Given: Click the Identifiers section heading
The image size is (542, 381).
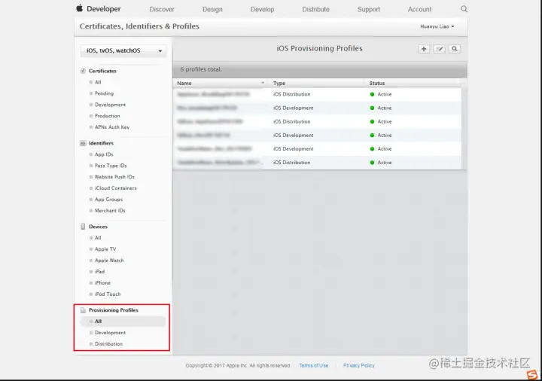Looking at the screenshot, I should (101, 143).
